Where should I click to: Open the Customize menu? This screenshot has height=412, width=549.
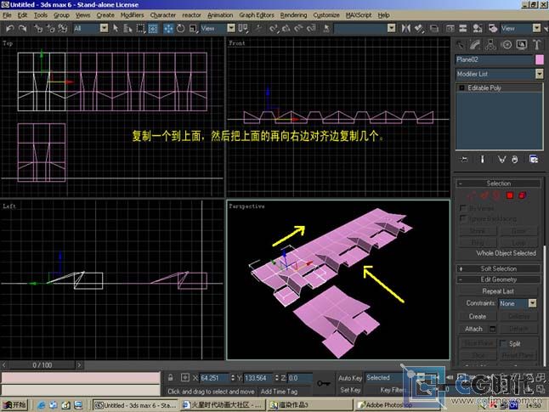pos(326,15)
